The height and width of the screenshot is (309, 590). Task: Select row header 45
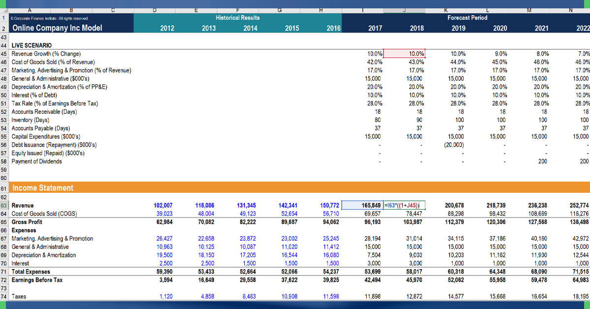(x=4, y=54)
